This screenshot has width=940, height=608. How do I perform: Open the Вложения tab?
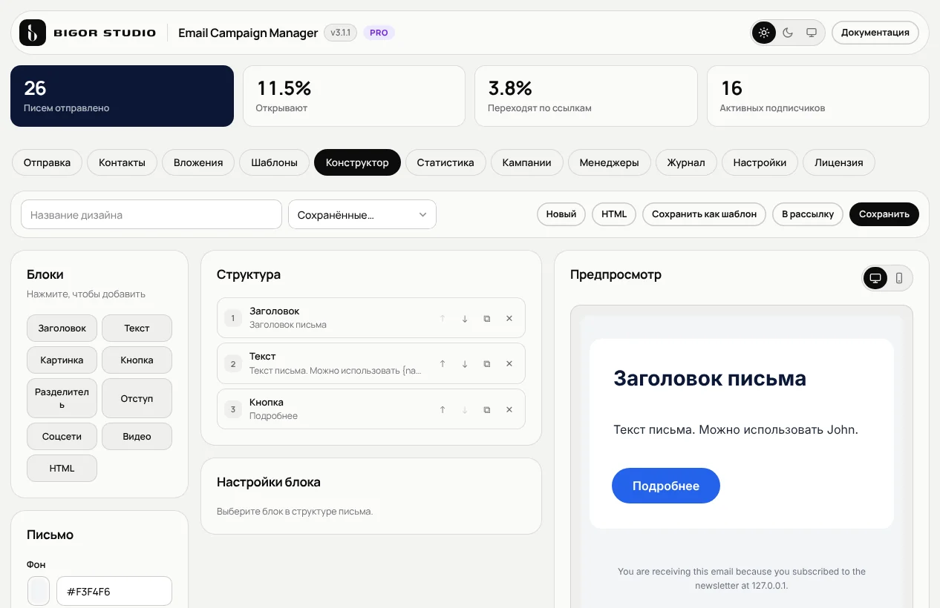[x=198, y=162]
